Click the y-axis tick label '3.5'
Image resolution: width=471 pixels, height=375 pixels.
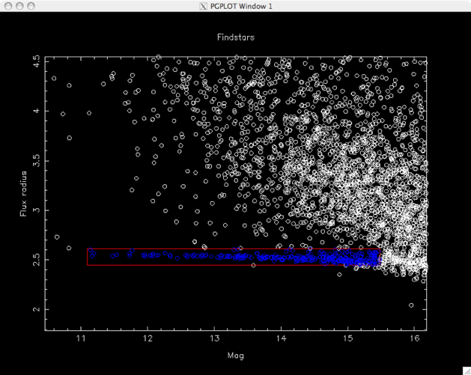click(x=37, y=161)
